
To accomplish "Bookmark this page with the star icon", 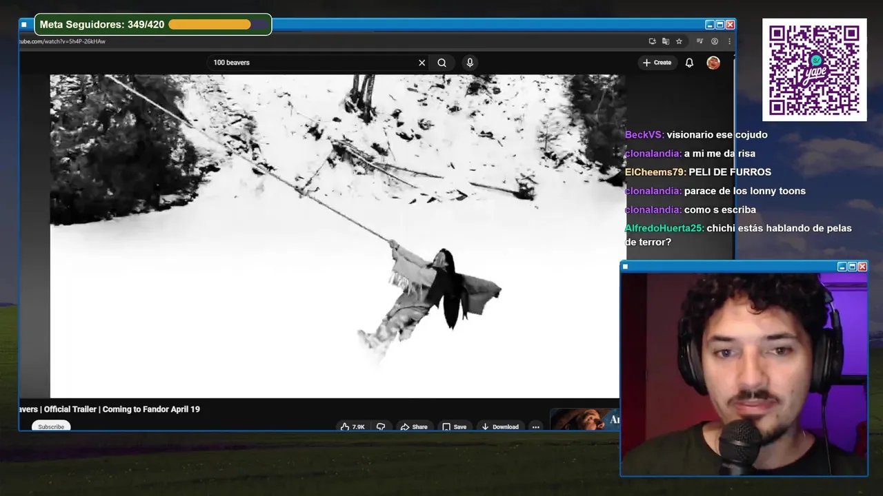I will 679,41.
